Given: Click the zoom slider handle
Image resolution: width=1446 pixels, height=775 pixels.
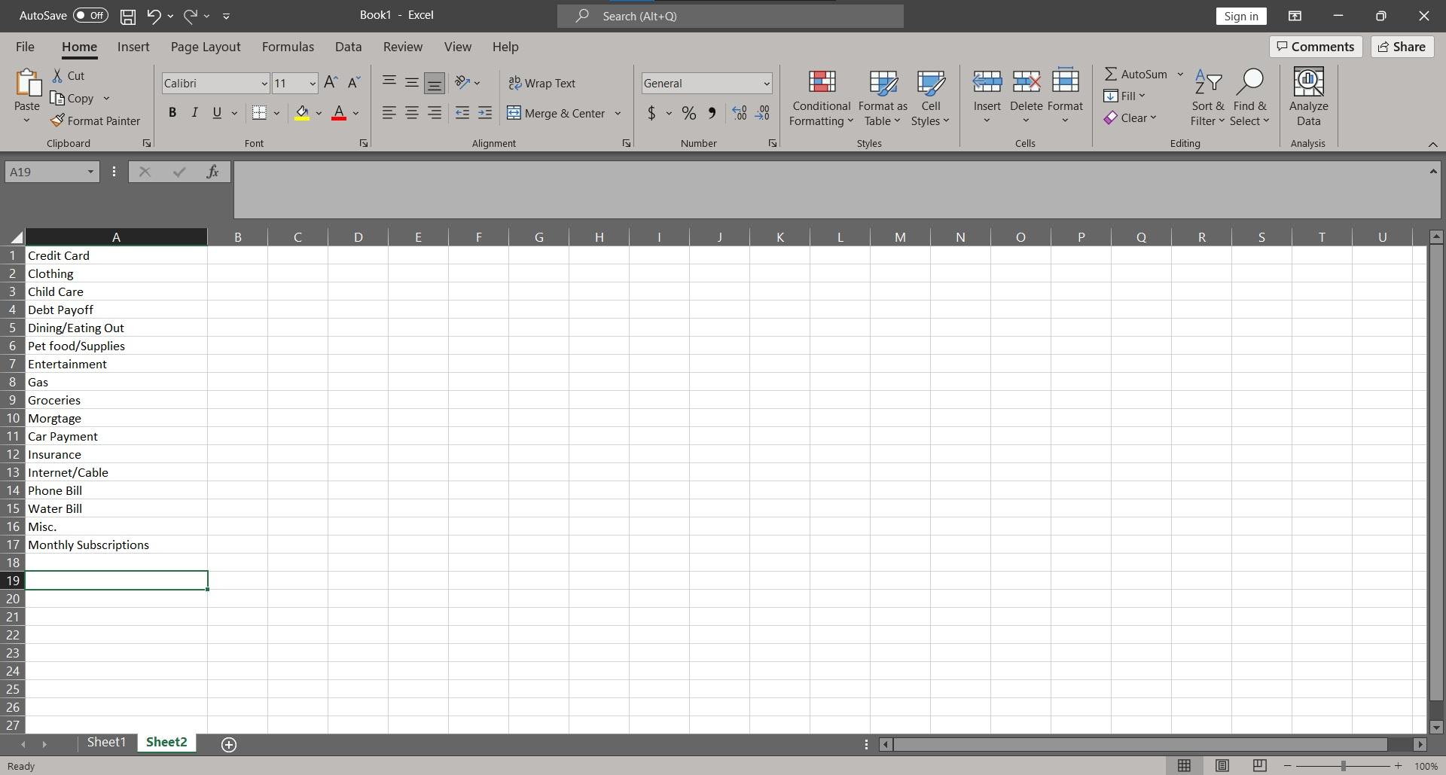Looking at the screenshot, I should (x=1343, y=766).
